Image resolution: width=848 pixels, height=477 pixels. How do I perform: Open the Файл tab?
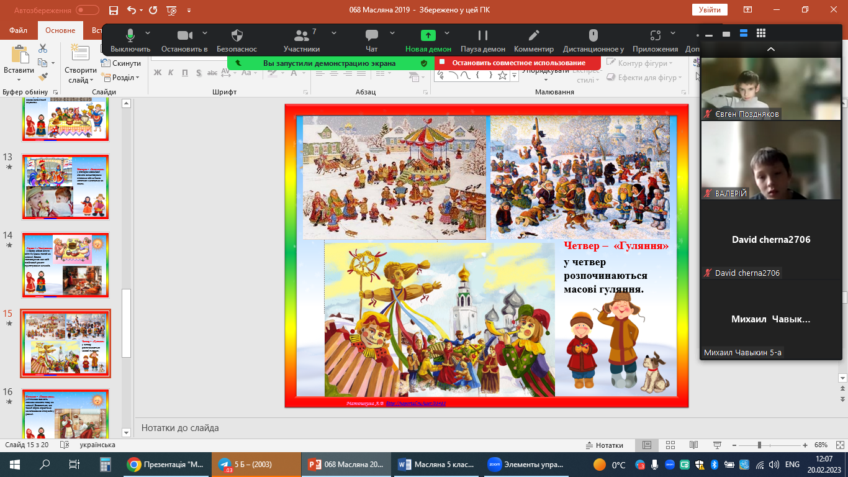pos(19,30)
